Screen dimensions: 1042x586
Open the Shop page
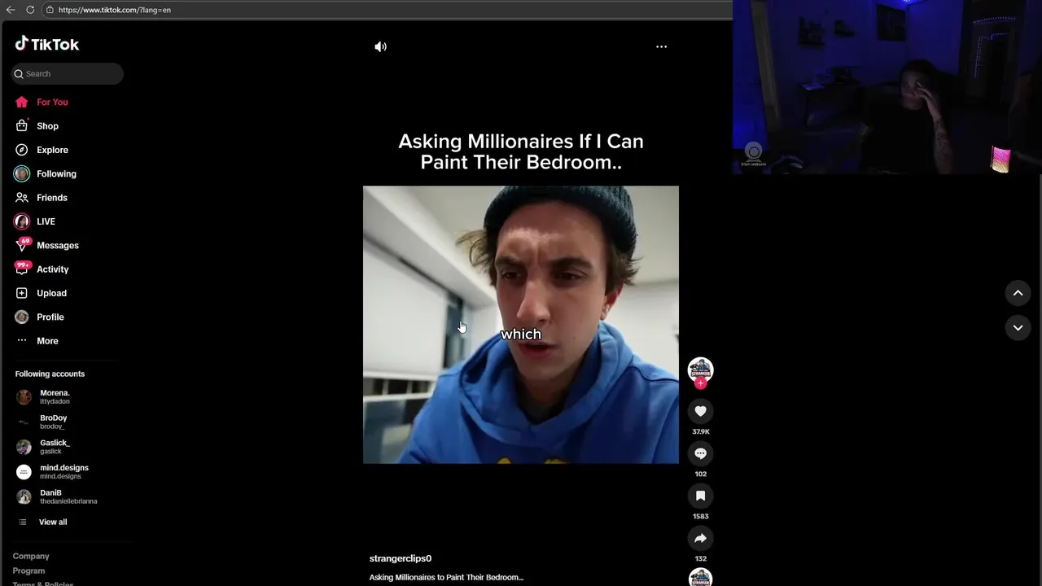[47, 126]
